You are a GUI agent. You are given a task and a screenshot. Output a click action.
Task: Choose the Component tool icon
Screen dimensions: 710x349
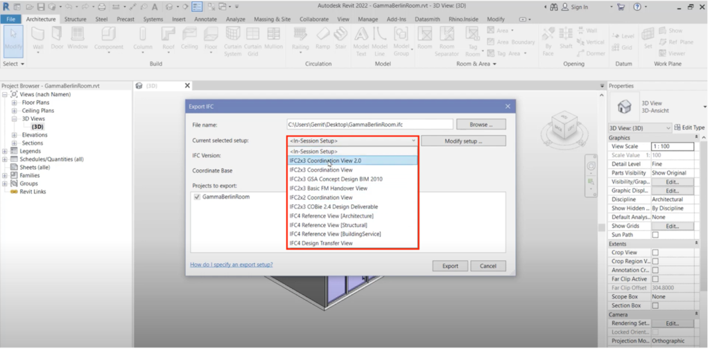(x=108, y=34)
